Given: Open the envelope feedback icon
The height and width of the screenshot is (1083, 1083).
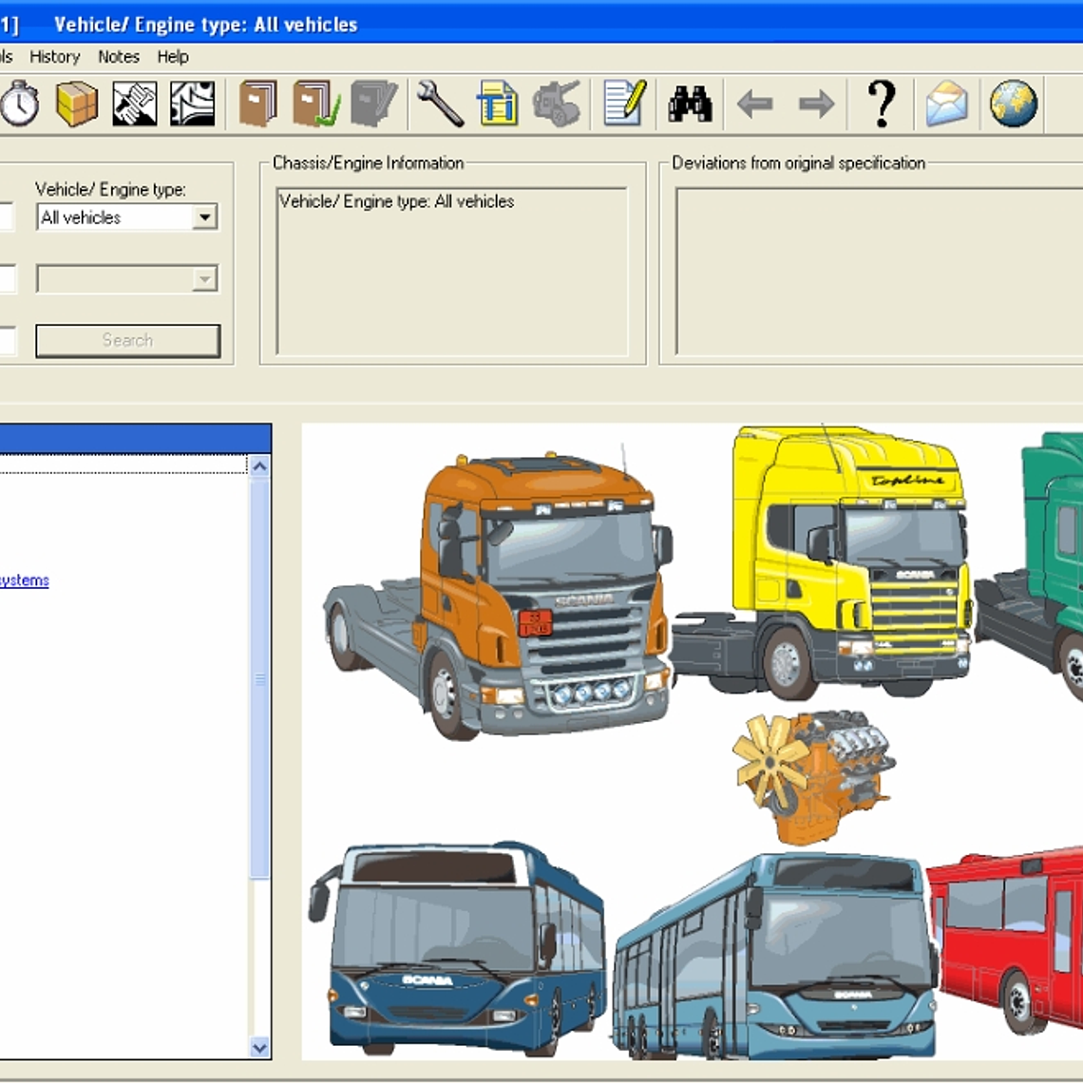Looking at the screenshot, I should click(x=946, y=103).
